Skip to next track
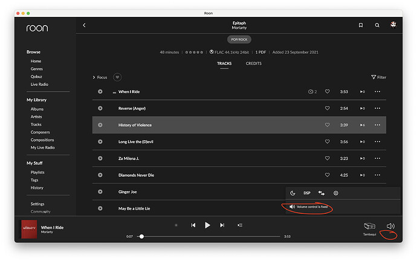Image resolution: width=417 pixels, height=261 pixels. (x=222, y=225)
